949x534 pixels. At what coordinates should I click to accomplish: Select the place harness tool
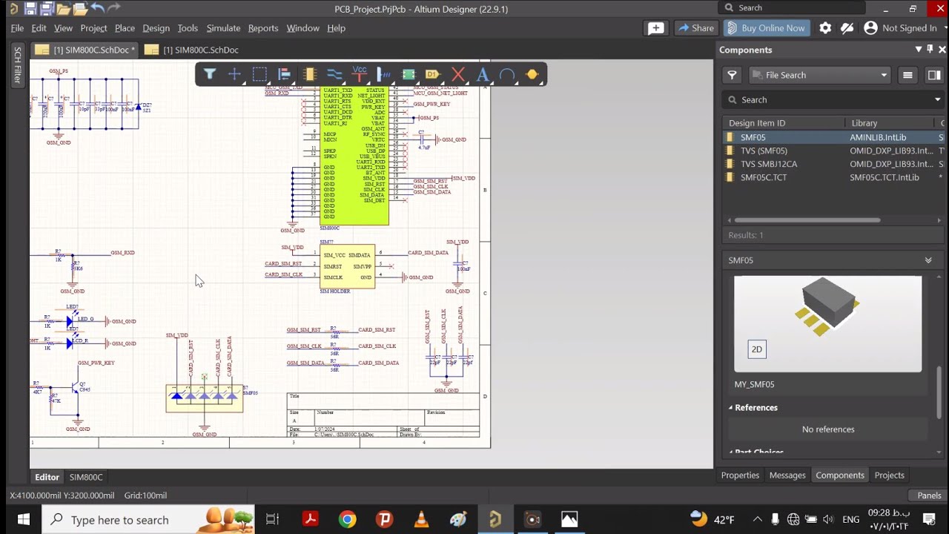[384, 74]
